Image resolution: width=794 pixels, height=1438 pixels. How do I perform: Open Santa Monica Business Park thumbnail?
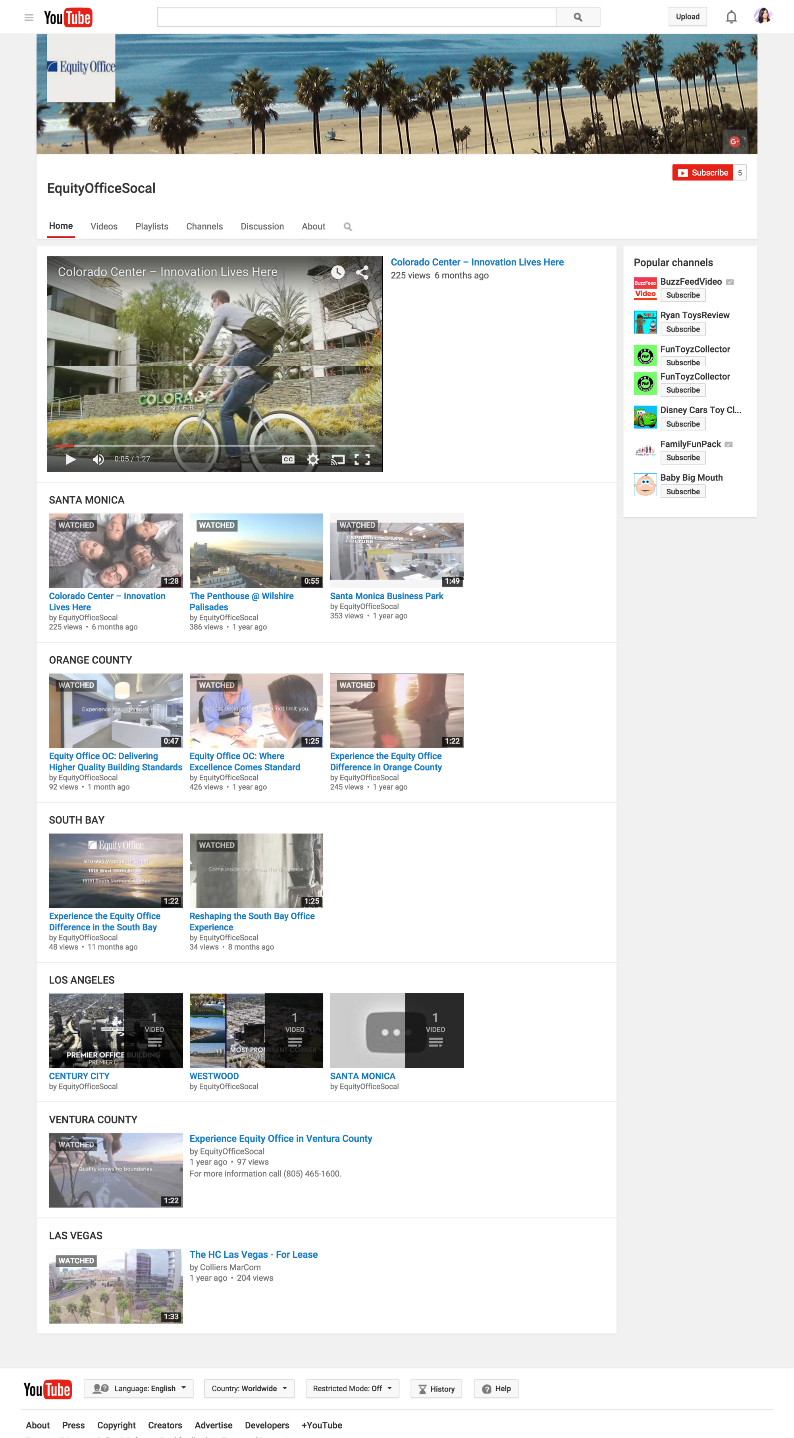coord(397,550)
